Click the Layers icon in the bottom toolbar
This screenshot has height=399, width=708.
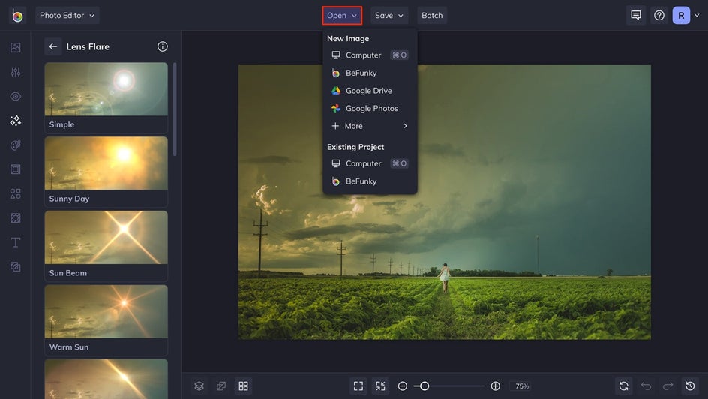coord(199,386)
